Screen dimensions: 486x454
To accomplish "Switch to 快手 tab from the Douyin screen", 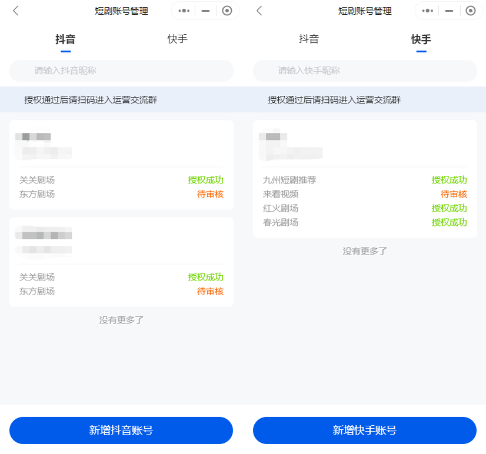I will [178, 39].
